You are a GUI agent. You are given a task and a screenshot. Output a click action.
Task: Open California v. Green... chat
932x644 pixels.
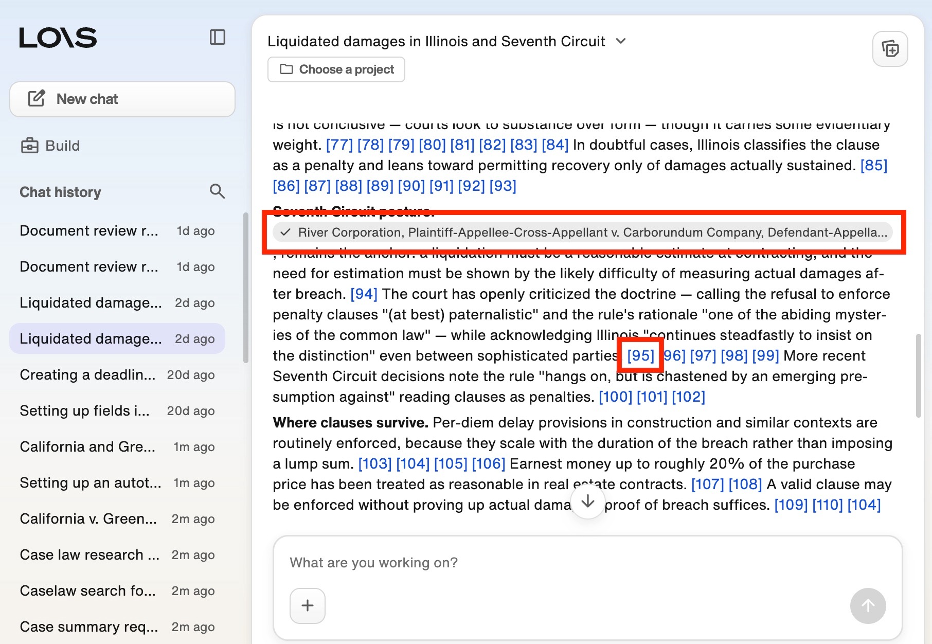click(117, 519)
